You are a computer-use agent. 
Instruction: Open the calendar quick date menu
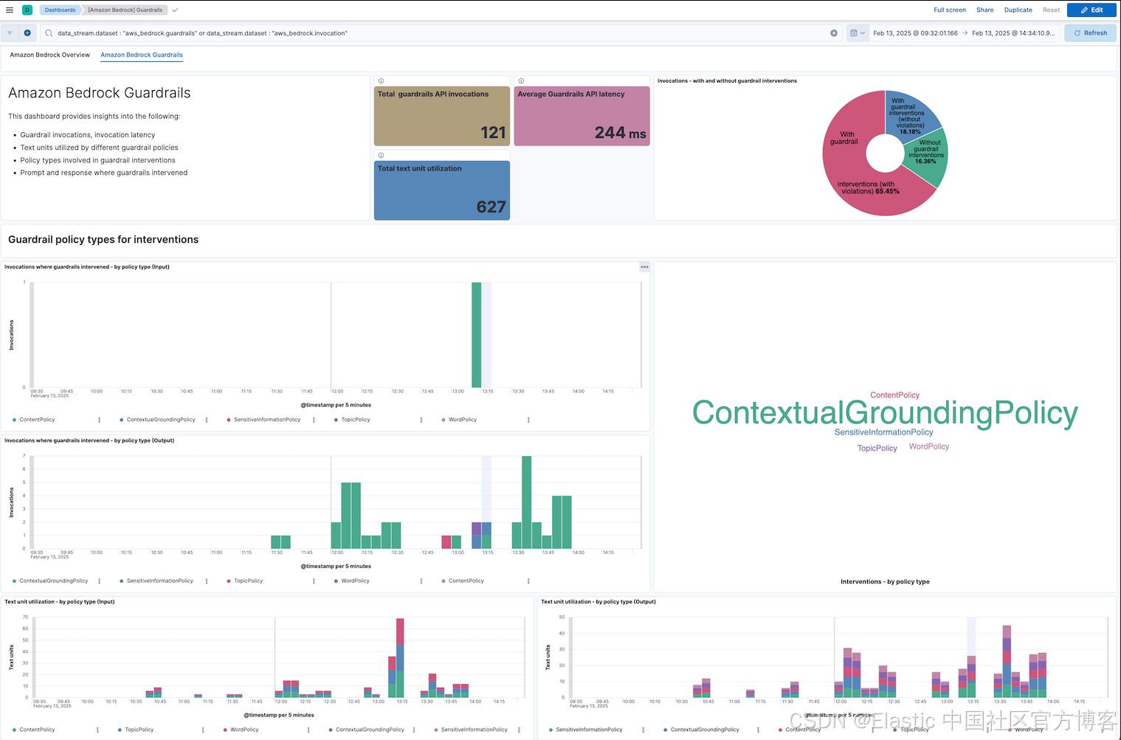click(857, 33)
